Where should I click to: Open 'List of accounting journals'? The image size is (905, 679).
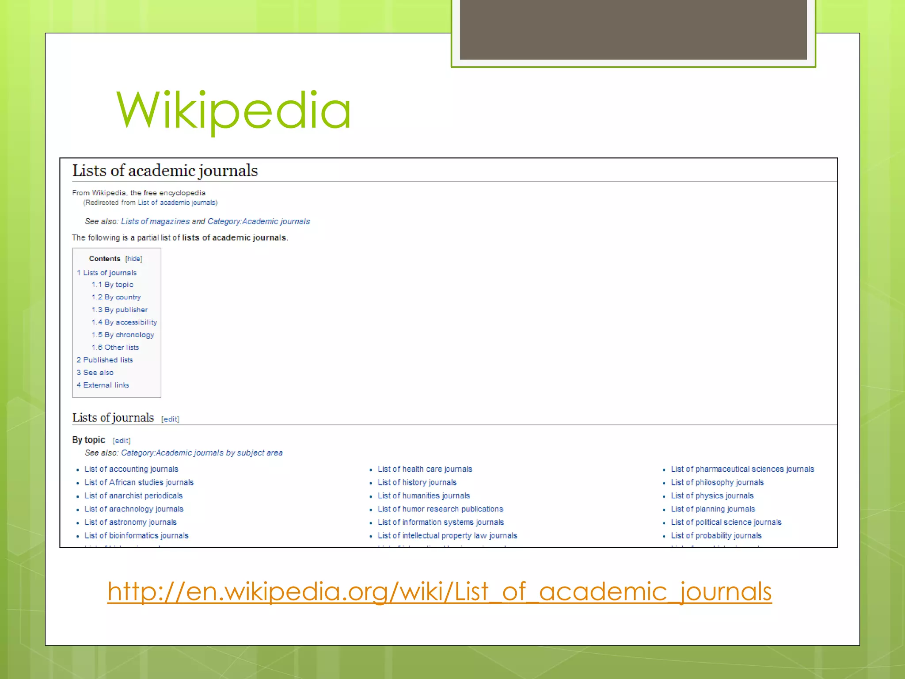131,469
